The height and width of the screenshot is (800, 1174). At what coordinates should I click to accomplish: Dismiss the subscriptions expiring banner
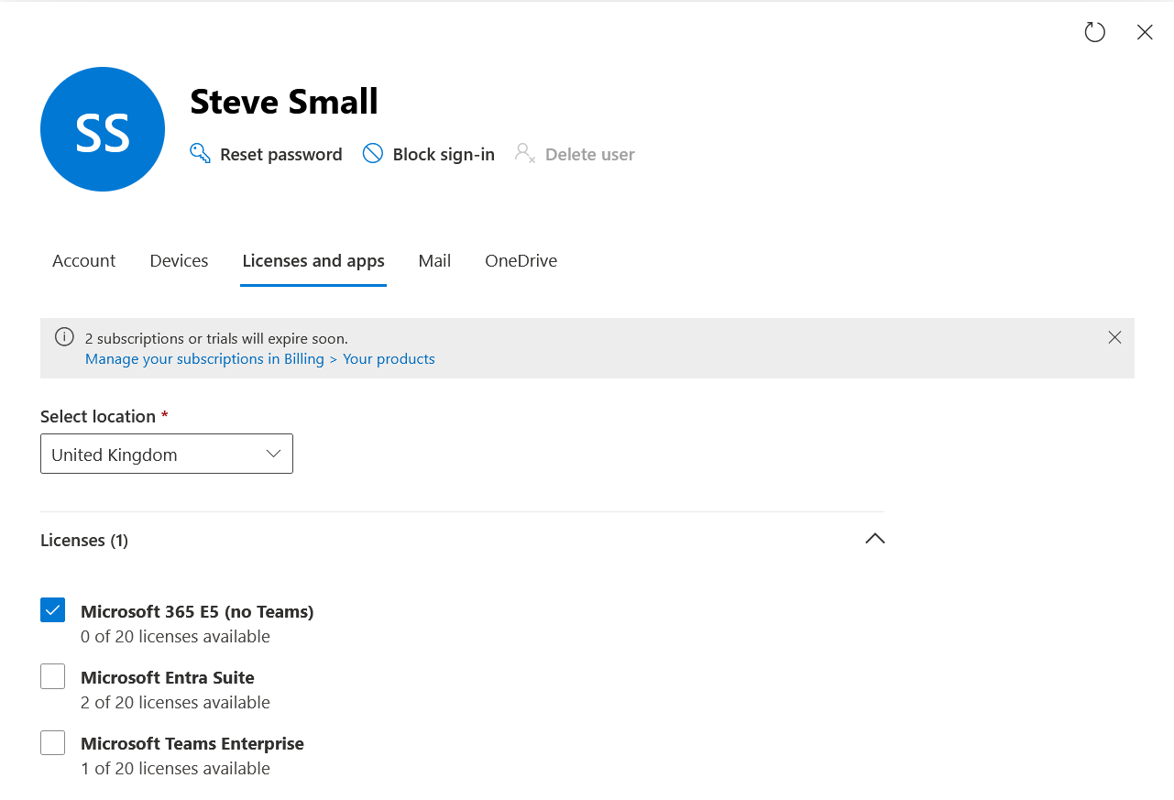(x=1114, y=337)
